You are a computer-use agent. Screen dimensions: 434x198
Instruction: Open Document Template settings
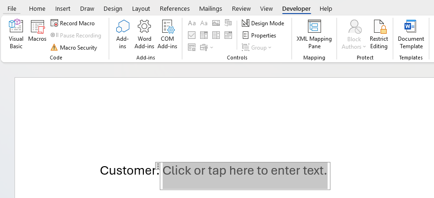(x=411, y=34)
